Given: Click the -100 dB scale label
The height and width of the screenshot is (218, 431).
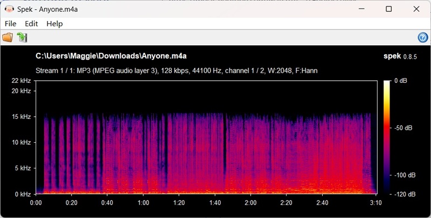Looking at the screenshot, I should click(405, 175).
